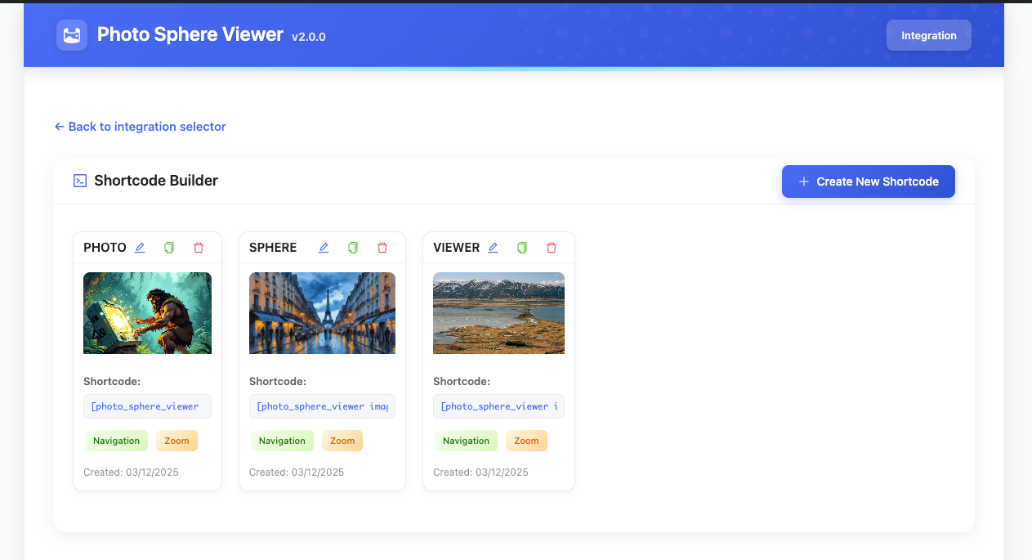1032x560 pixels.
Task: Edit the PHOTO shortcode using the pencil icon
Action: pyautogui.click(x=139, y=247)
